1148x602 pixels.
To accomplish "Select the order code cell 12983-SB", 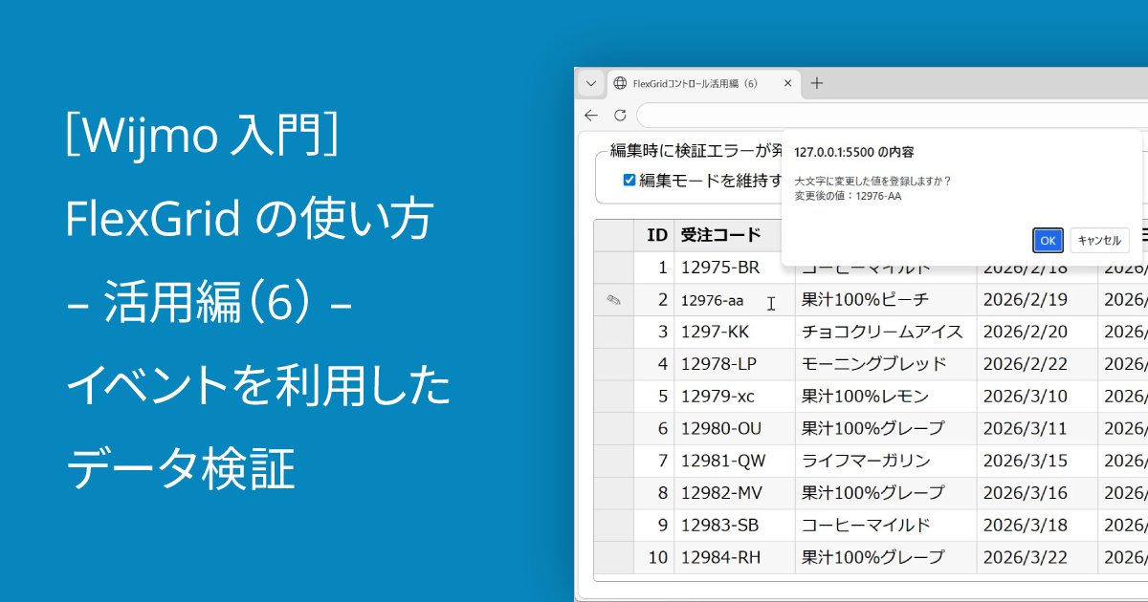I will point(735,526).
